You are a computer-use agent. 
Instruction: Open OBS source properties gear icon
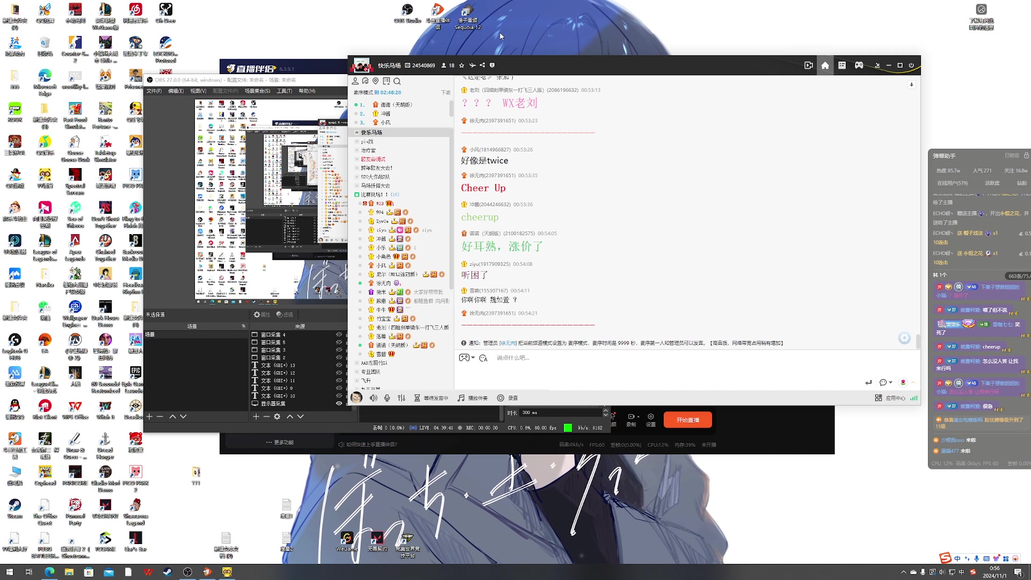click(277, 417)
